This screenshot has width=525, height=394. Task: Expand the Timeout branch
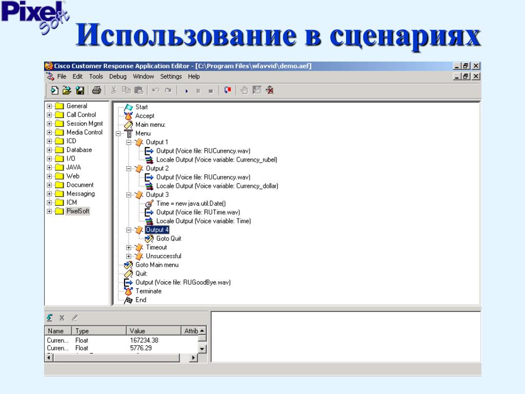click(129, 248)
